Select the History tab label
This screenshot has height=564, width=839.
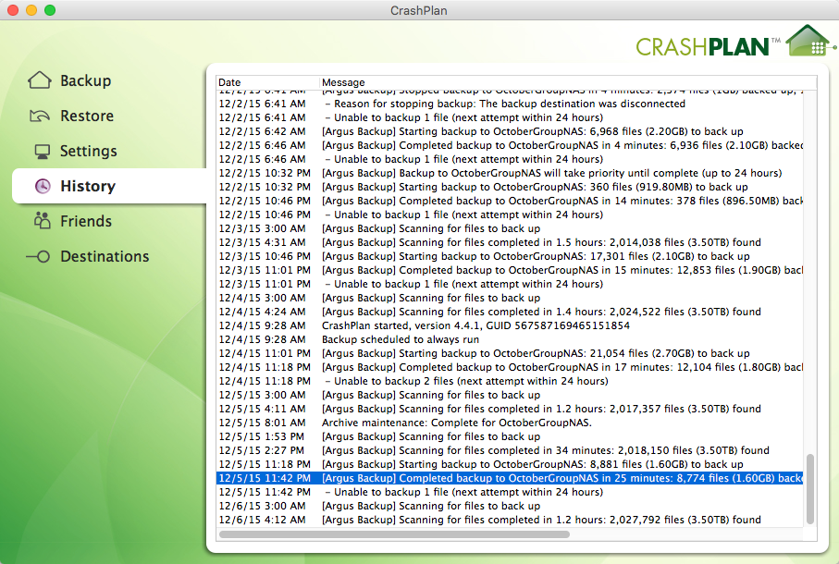click(x=88, y=186)
